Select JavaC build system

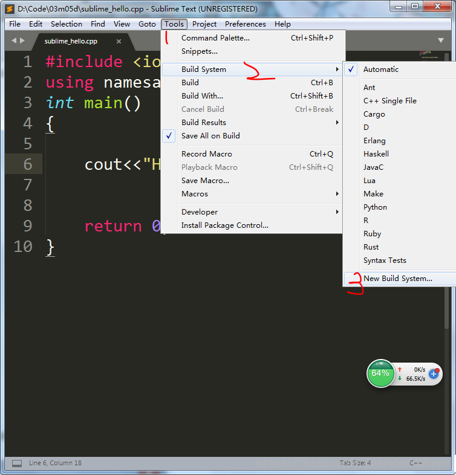(400, 167)
